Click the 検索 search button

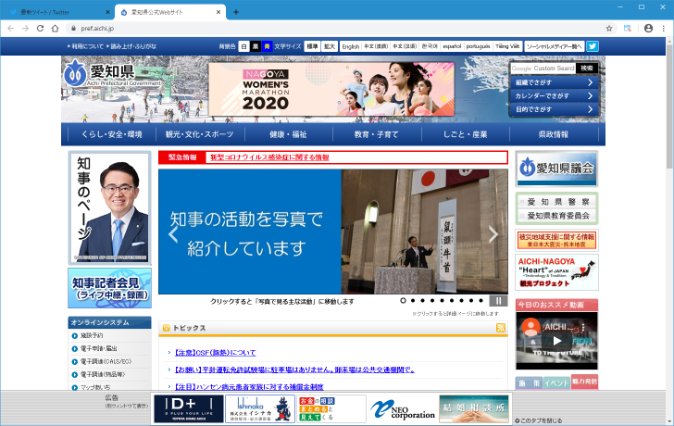(x=587, y=69)
